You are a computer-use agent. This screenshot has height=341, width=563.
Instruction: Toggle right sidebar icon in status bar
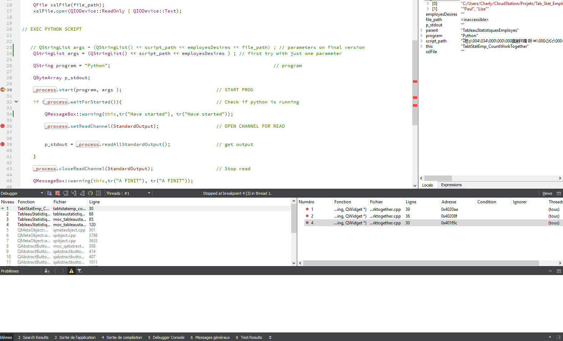pyautogui.click(x=558, y=337)
